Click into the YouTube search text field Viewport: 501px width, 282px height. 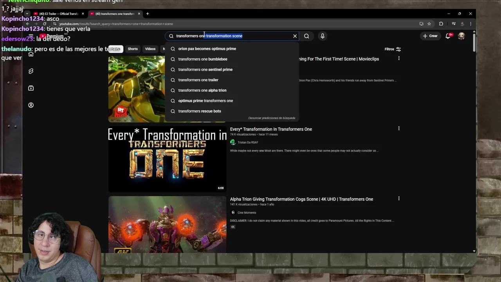pyautogui.click(x=232, y=36)
